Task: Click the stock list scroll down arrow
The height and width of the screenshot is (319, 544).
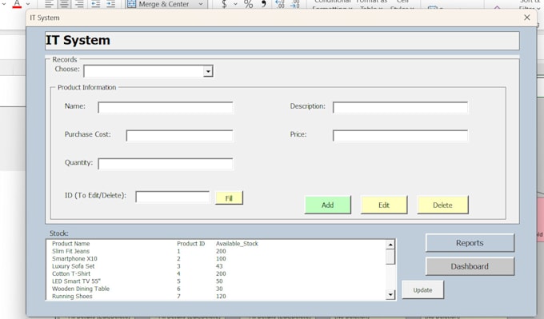Action: click(390, 295)
